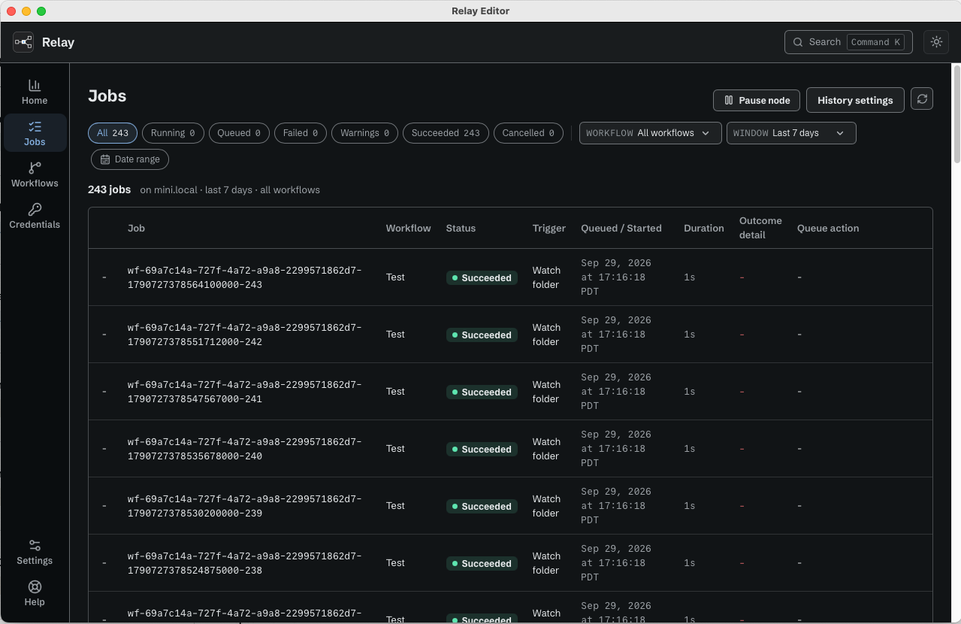Toggle the light/dark theme sun icon

936,42
